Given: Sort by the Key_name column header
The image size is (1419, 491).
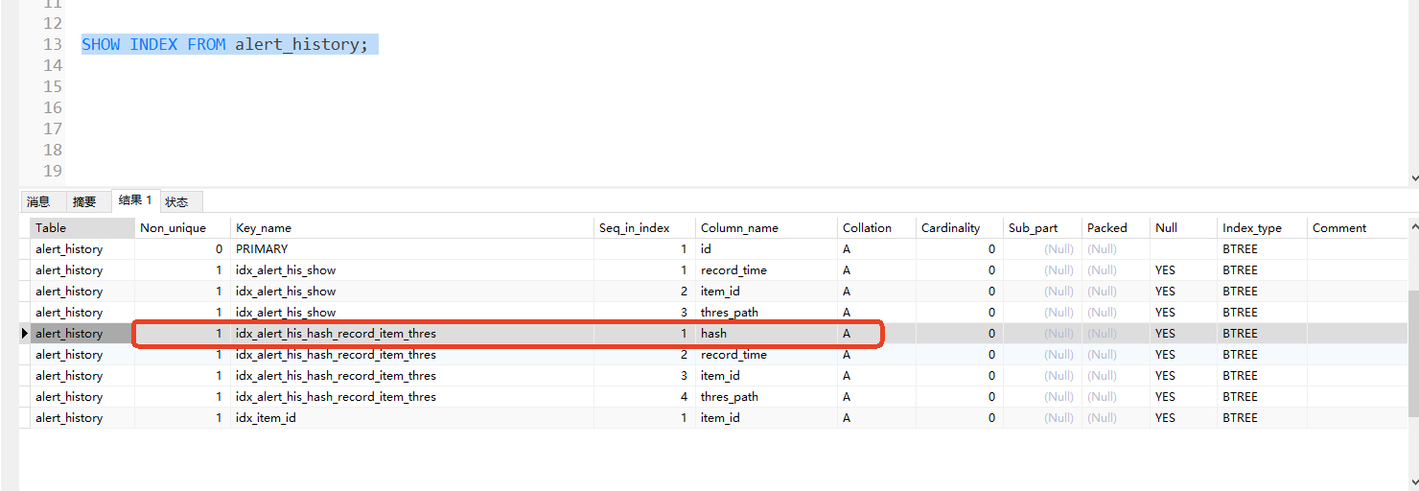Looking at the screenshot, I should pos(412,228).
